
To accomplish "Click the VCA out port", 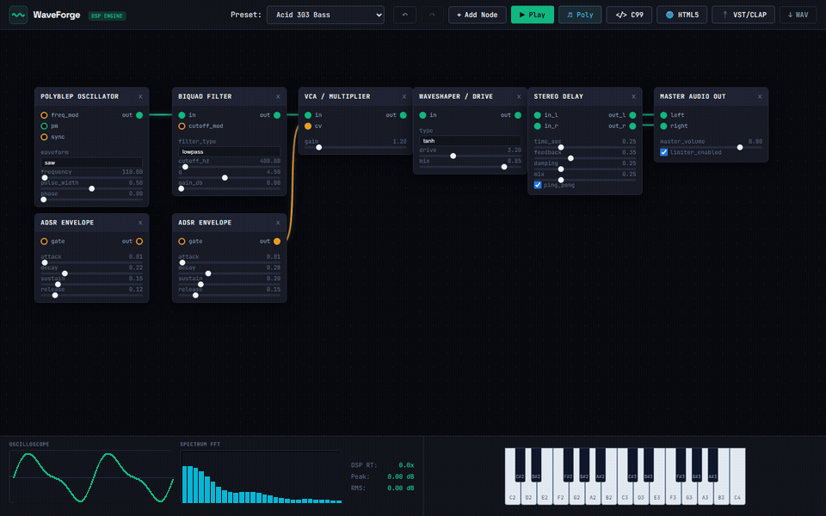I will pyautogui.click(x=403, y=115).
